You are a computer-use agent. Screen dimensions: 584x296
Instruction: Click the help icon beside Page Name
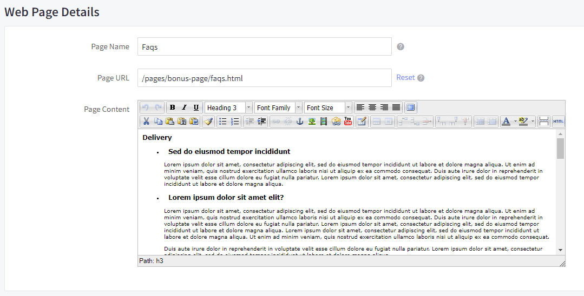401,46
